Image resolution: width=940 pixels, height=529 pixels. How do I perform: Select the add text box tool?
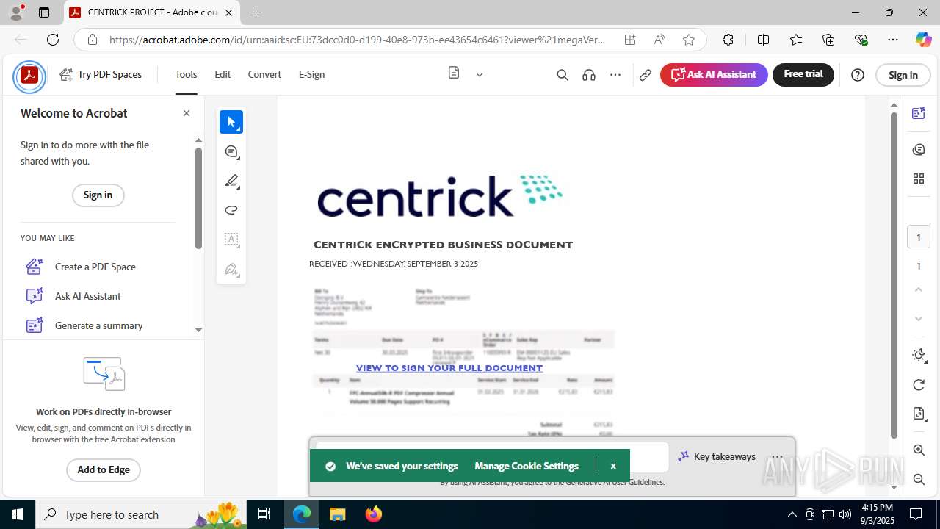point(231,240)
